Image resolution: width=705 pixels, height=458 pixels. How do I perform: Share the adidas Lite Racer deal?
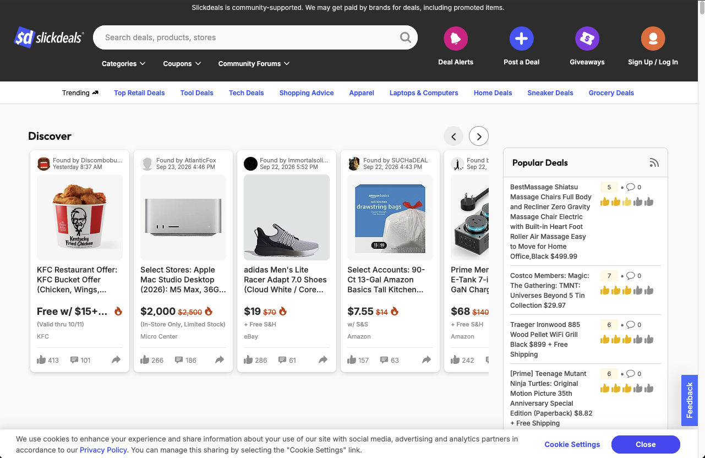point(323,360)
